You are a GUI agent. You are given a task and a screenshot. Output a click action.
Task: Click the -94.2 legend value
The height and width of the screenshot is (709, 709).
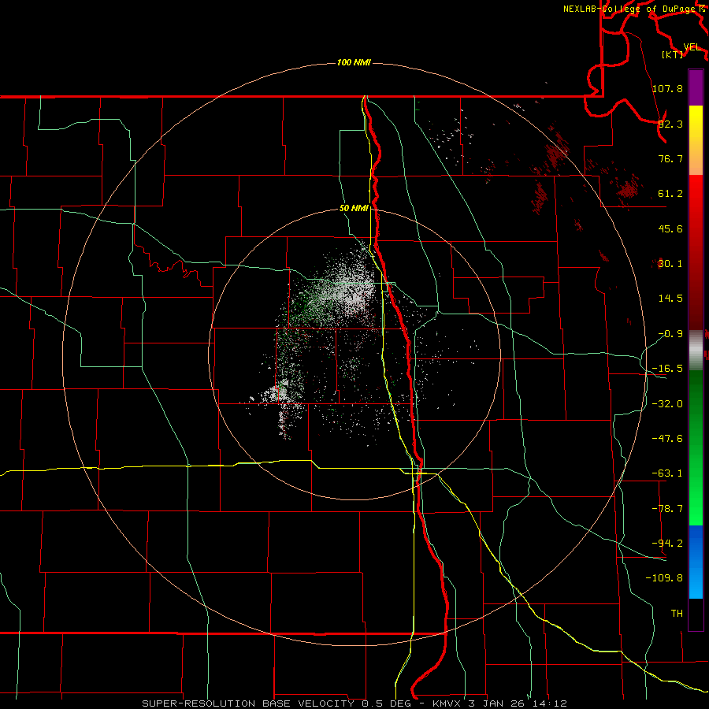tap(667, 543)
